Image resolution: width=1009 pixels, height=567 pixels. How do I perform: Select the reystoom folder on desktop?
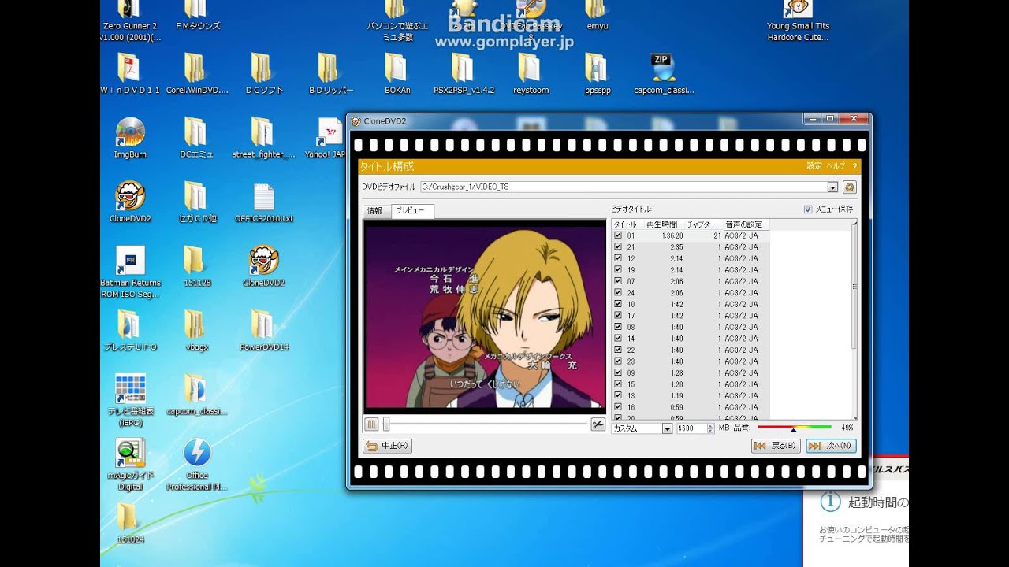[531, 73]
